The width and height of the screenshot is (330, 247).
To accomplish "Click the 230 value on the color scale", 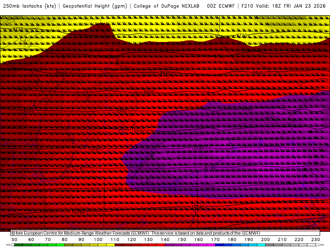I will tap(316, 240).
